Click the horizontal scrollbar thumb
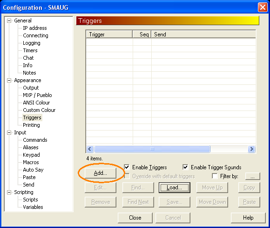 (152, 149)
